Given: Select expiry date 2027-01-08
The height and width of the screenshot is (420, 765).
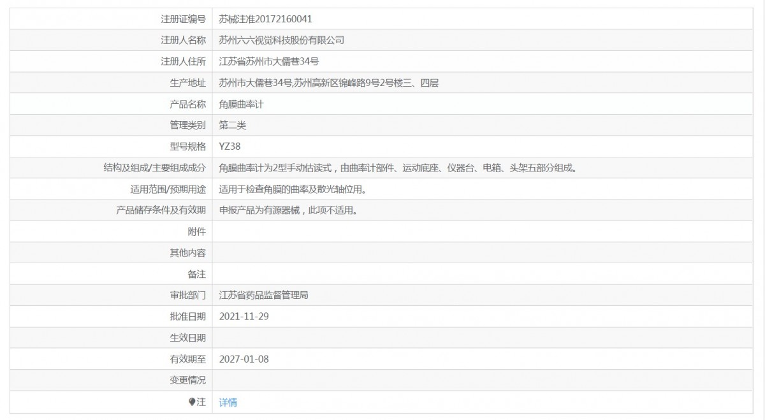Looking at the screenshot, I should [244, 359].
